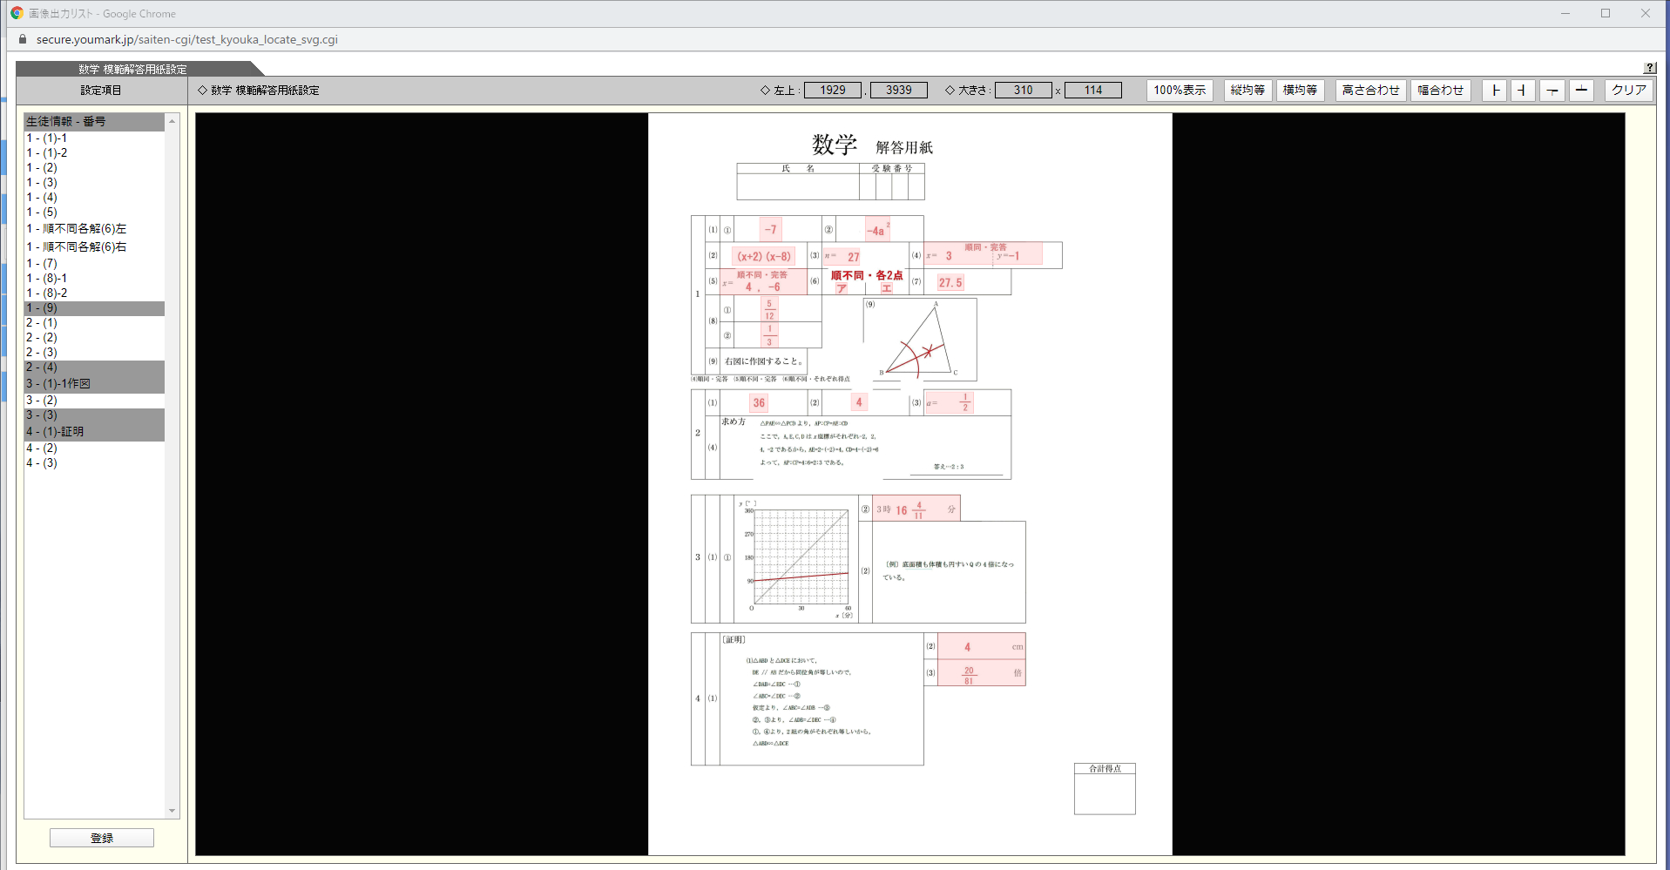The height and width of the screenshot is (870, 1670).
Task: Match widths using 幅合わせ
Action: 1440,90
